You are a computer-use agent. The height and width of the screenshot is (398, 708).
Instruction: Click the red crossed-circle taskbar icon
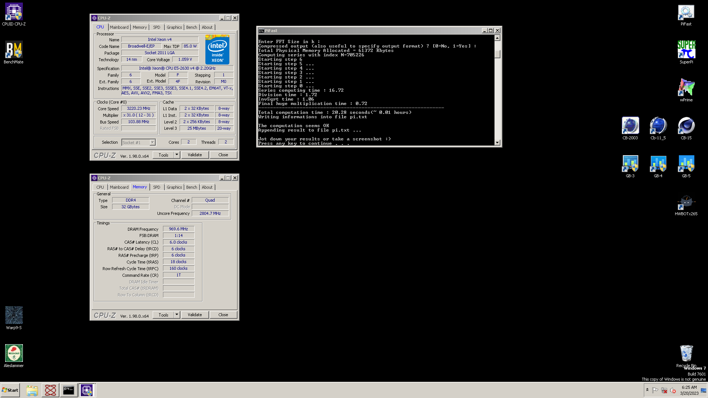tap(51, 390)
